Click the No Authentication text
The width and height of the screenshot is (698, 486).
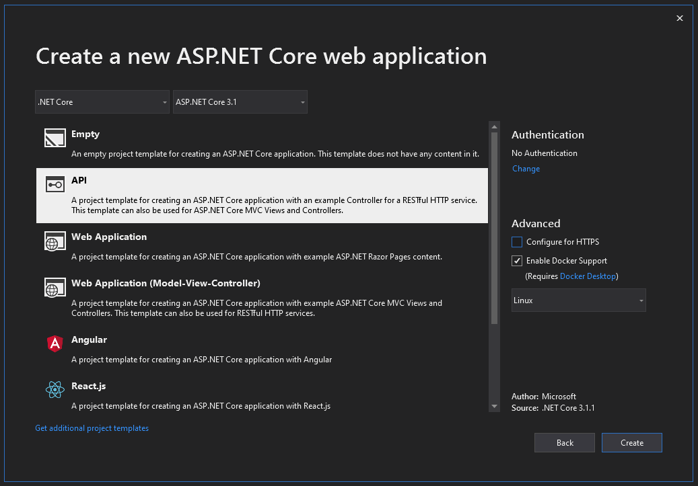click(545, 153)
